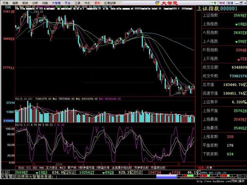
Task: Switch to the KDJ indicator tab
Action: coord(34,168)
